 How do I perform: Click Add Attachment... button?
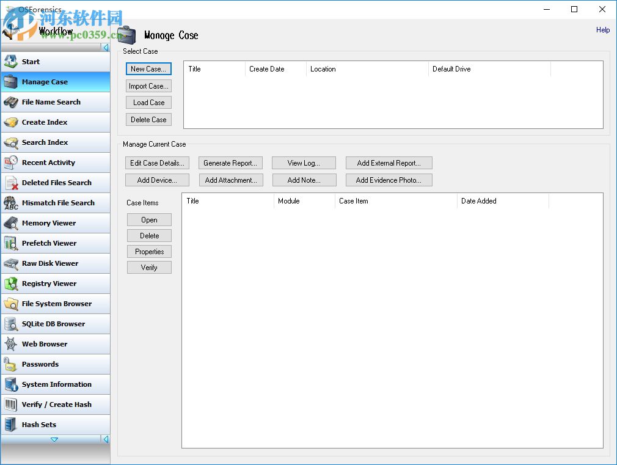point(231,180)
